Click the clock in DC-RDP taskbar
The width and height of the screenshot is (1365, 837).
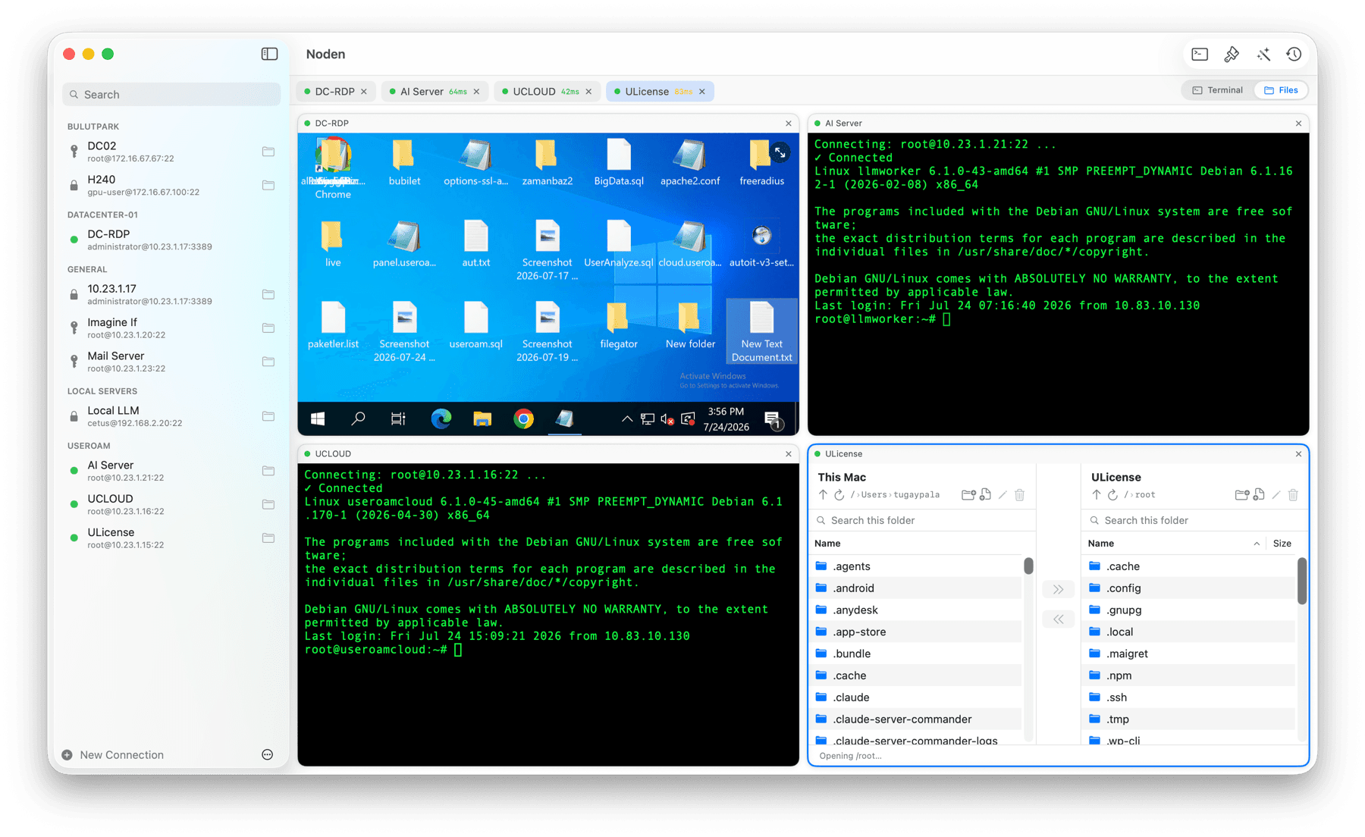(726, 418)
